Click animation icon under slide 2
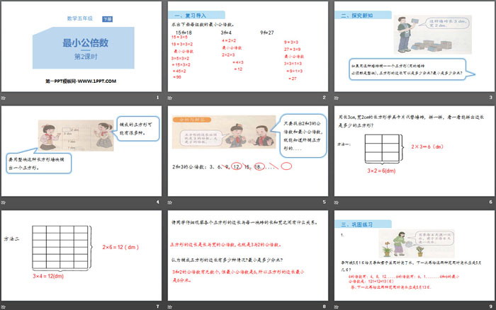This screenshot has height=310, width=496. point(170,96)
